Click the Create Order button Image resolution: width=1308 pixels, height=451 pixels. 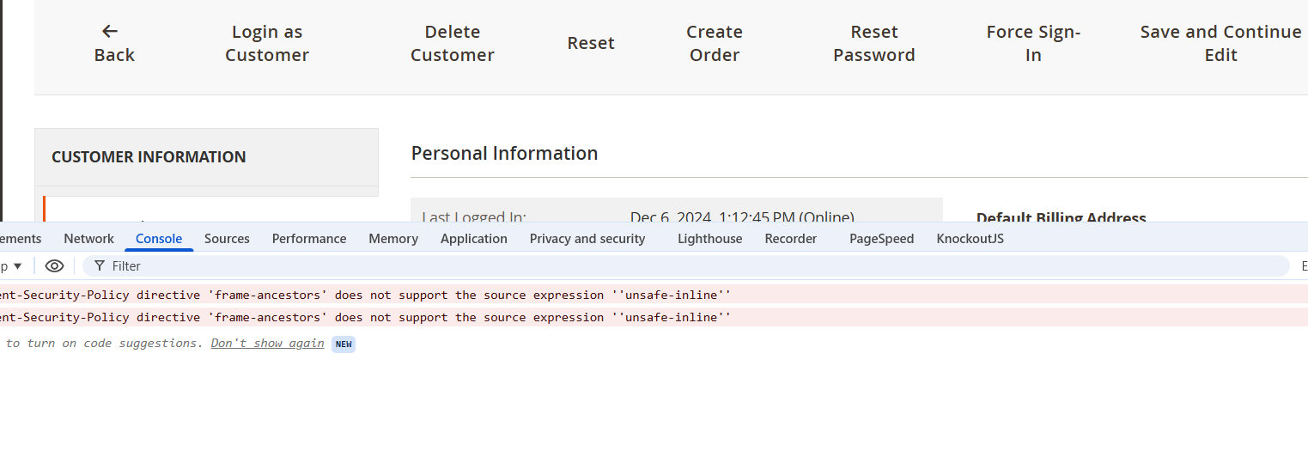click(715, 43)
